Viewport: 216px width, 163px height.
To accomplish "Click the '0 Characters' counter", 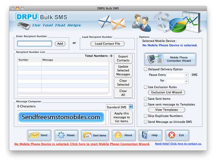I will 26,106.
